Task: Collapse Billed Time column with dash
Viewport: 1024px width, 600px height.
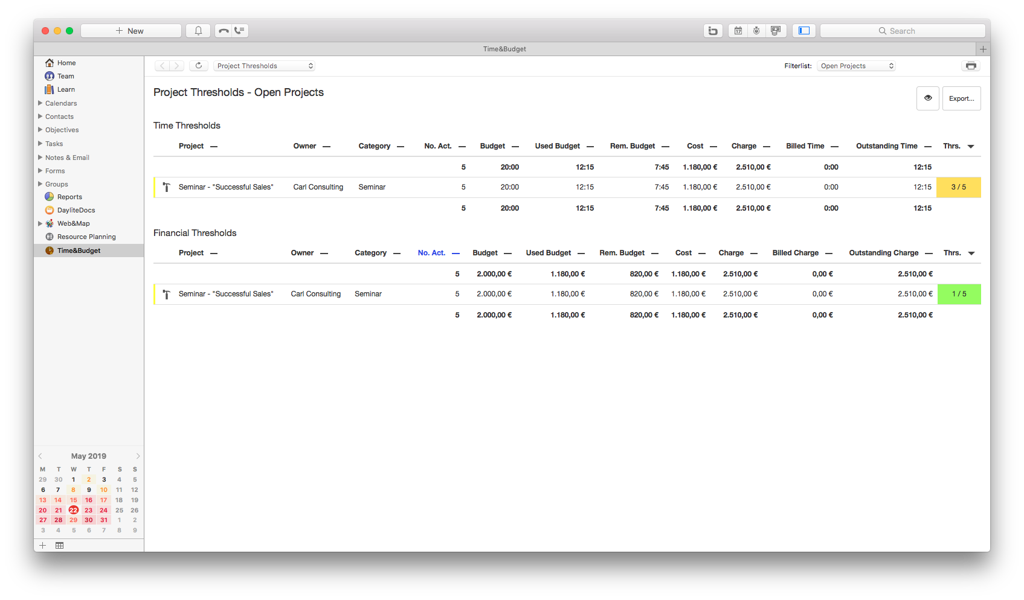Action: [x=834, y=147]
